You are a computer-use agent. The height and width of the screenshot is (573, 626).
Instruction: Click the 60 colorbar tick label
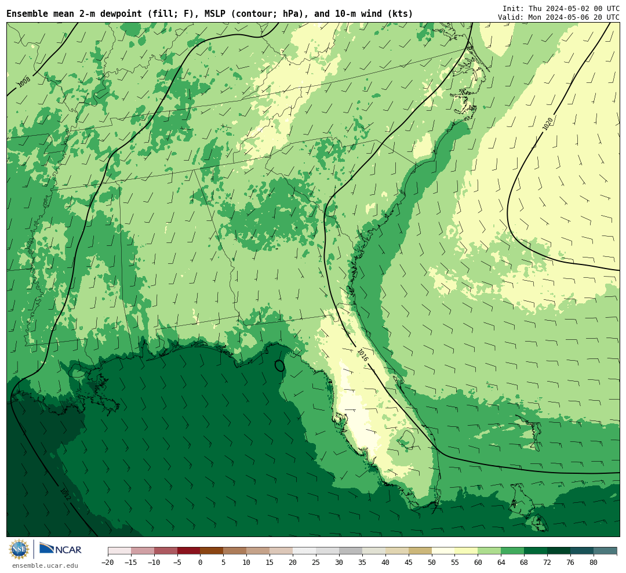(478, 563)
